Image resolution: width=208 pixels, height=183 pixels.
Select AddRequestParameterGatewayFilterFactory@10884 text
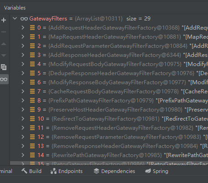tap(118, 46)
